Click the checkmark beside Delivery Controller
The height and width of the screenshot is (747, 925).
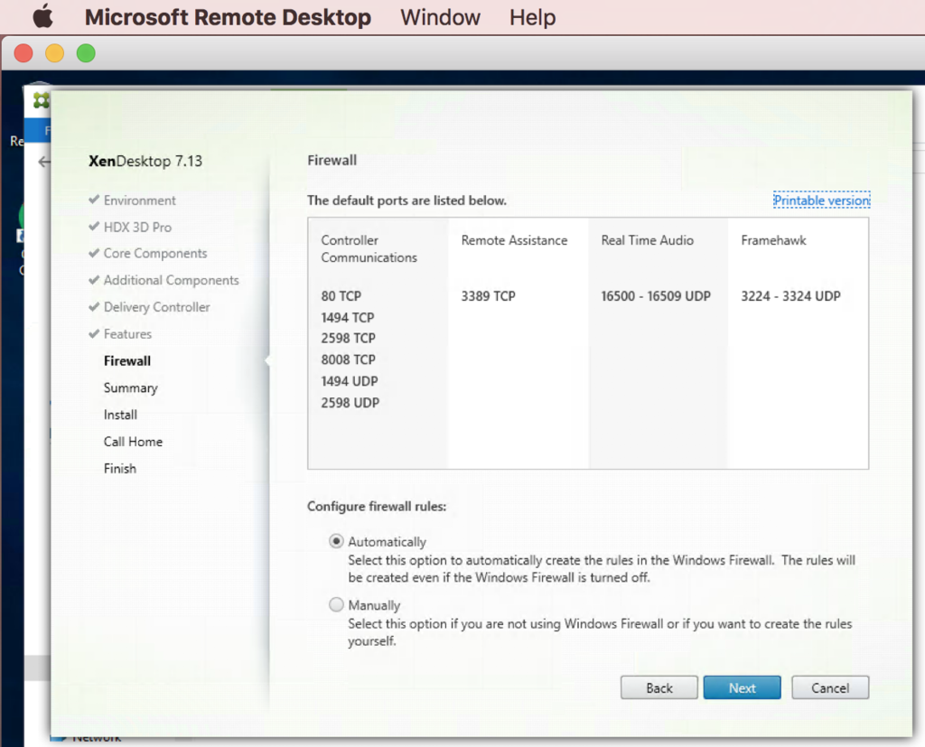pos(94,307)
